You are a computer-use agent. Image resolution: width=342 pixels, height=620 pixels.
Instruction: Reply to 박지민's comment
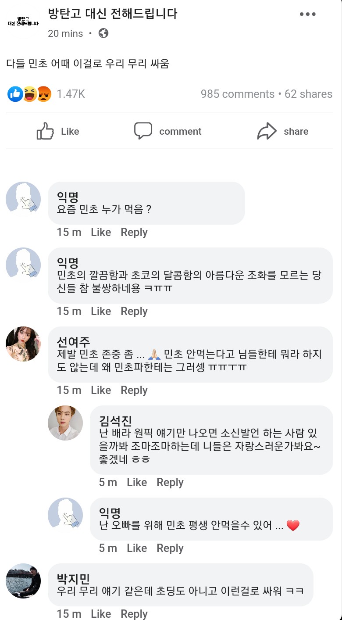tap(134, 614)
